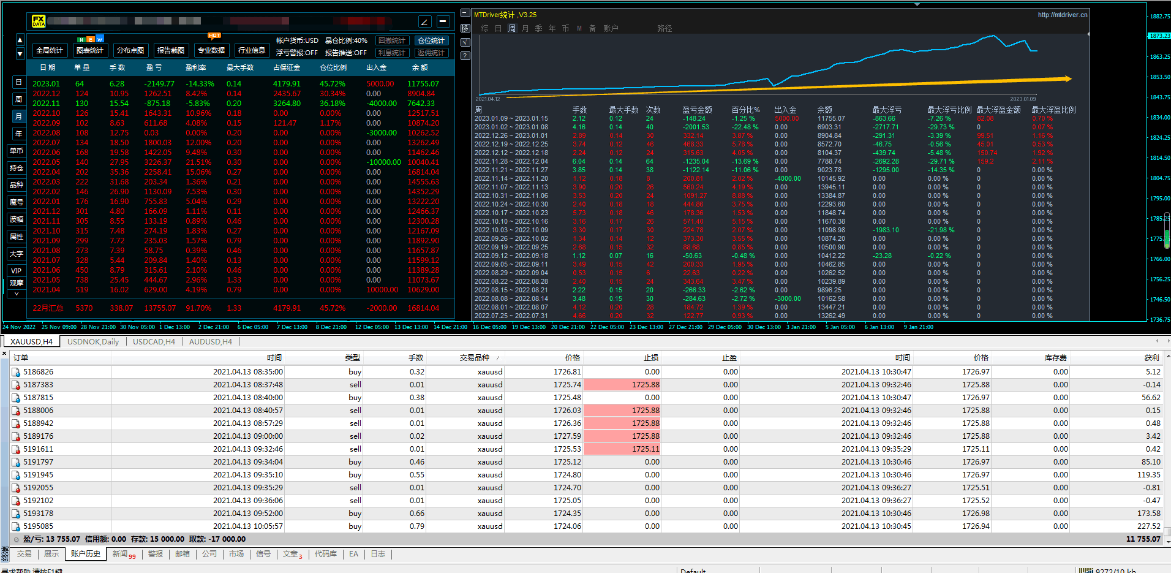Click the FX DATA logo icon
Screen dimensions: 1171x573
click(38, 21)
